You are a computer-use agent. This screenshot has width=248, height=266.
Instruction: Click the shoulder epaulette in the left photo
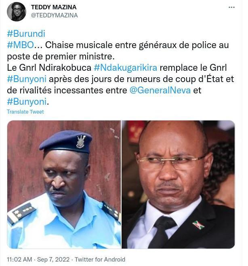pos(22,213)
